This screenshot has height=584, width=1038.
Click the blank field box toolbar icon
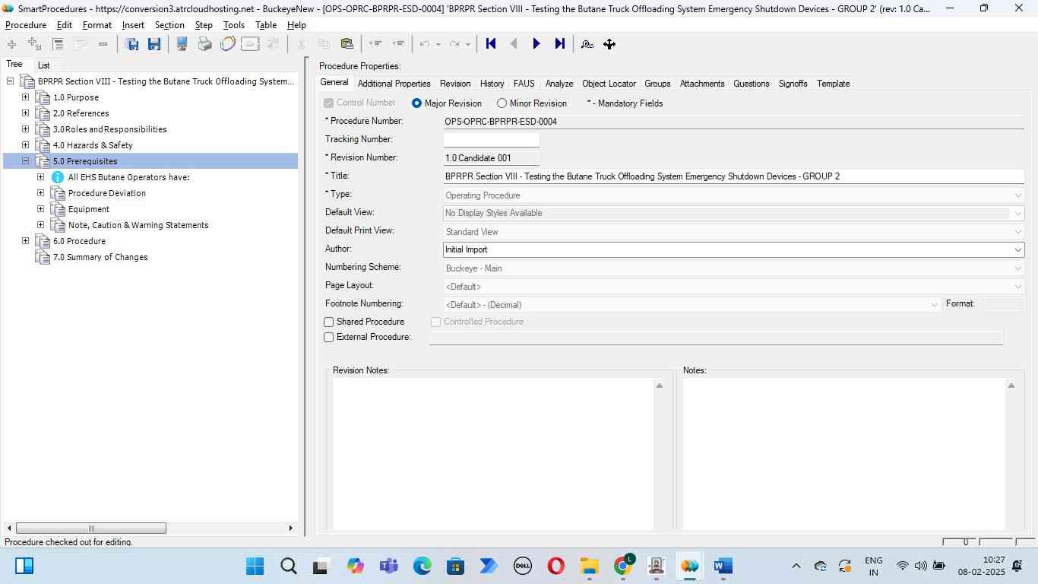(250, 44)
